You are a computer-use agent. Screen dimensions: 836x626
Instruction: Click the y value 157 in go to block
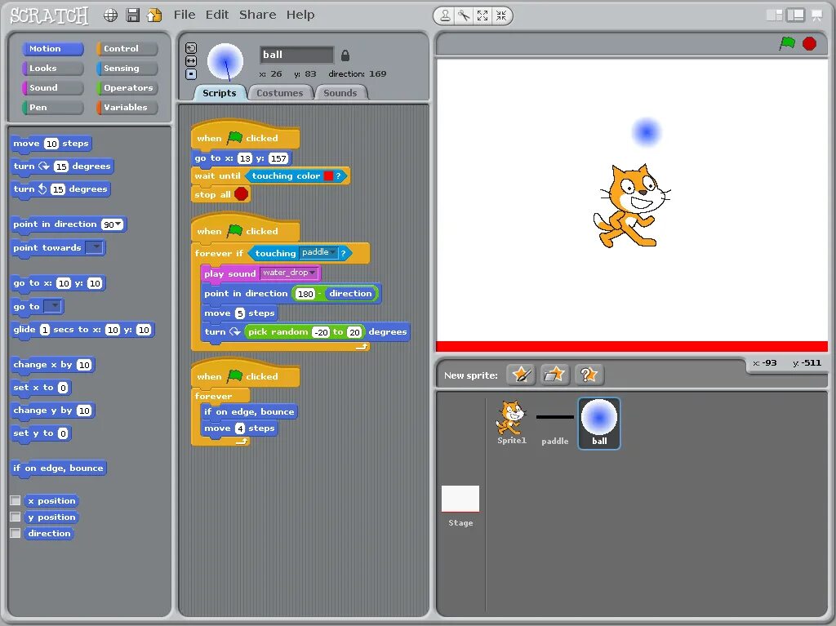(278, 158)
